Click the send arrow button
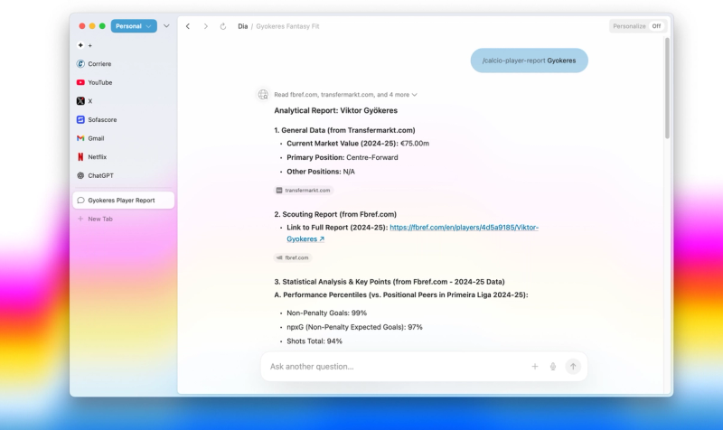Image resolution: width=723 pixels, height=430 pixels. click(x=573, y=367)
